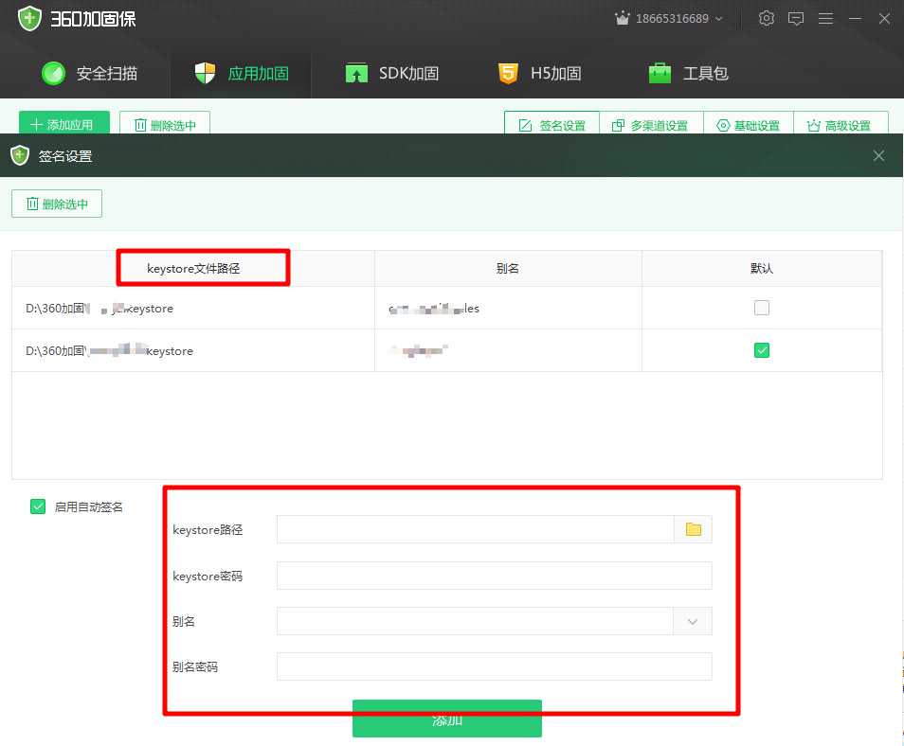The width and height of the screenshot is (904, 746).
Task: Open the H5加固 tab
Action: coord(539,73)
